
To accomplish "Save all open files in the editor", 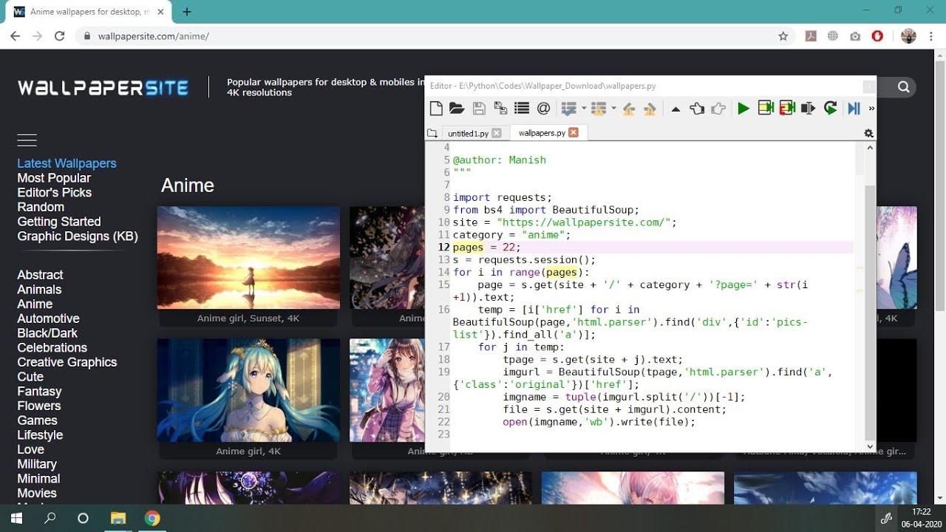I will pos(500,109).
